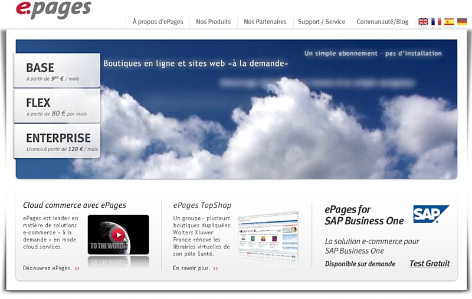This screenshot has height=299, width=472.
Task: Open Communauté/Blog menu
Action: pyautogui.click(x=382, y=22)
